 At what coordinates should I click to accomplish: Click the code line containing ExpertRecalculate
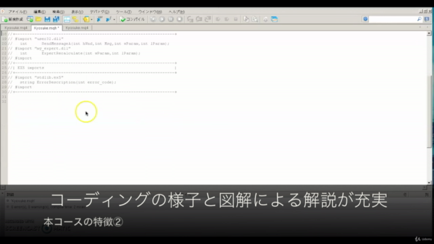tap(74, 54)
